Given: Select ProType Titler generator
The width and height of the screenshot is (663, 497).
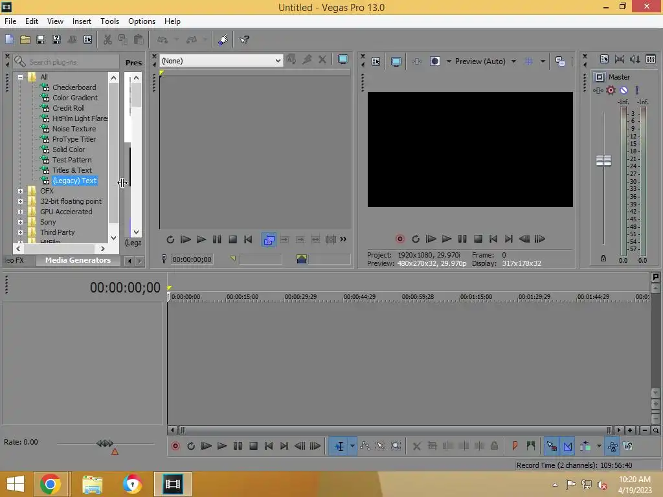Looking at the screenshot, I should [x=74, y=139].
